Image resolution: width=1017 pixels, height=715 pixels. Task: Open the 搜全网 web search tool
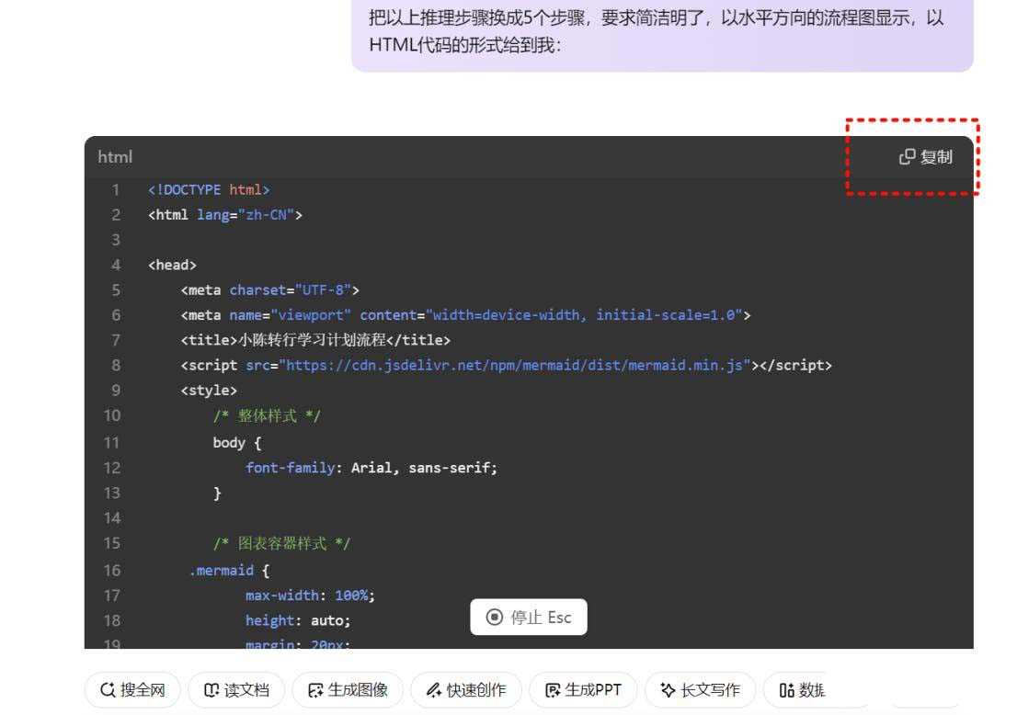point(132,690)
